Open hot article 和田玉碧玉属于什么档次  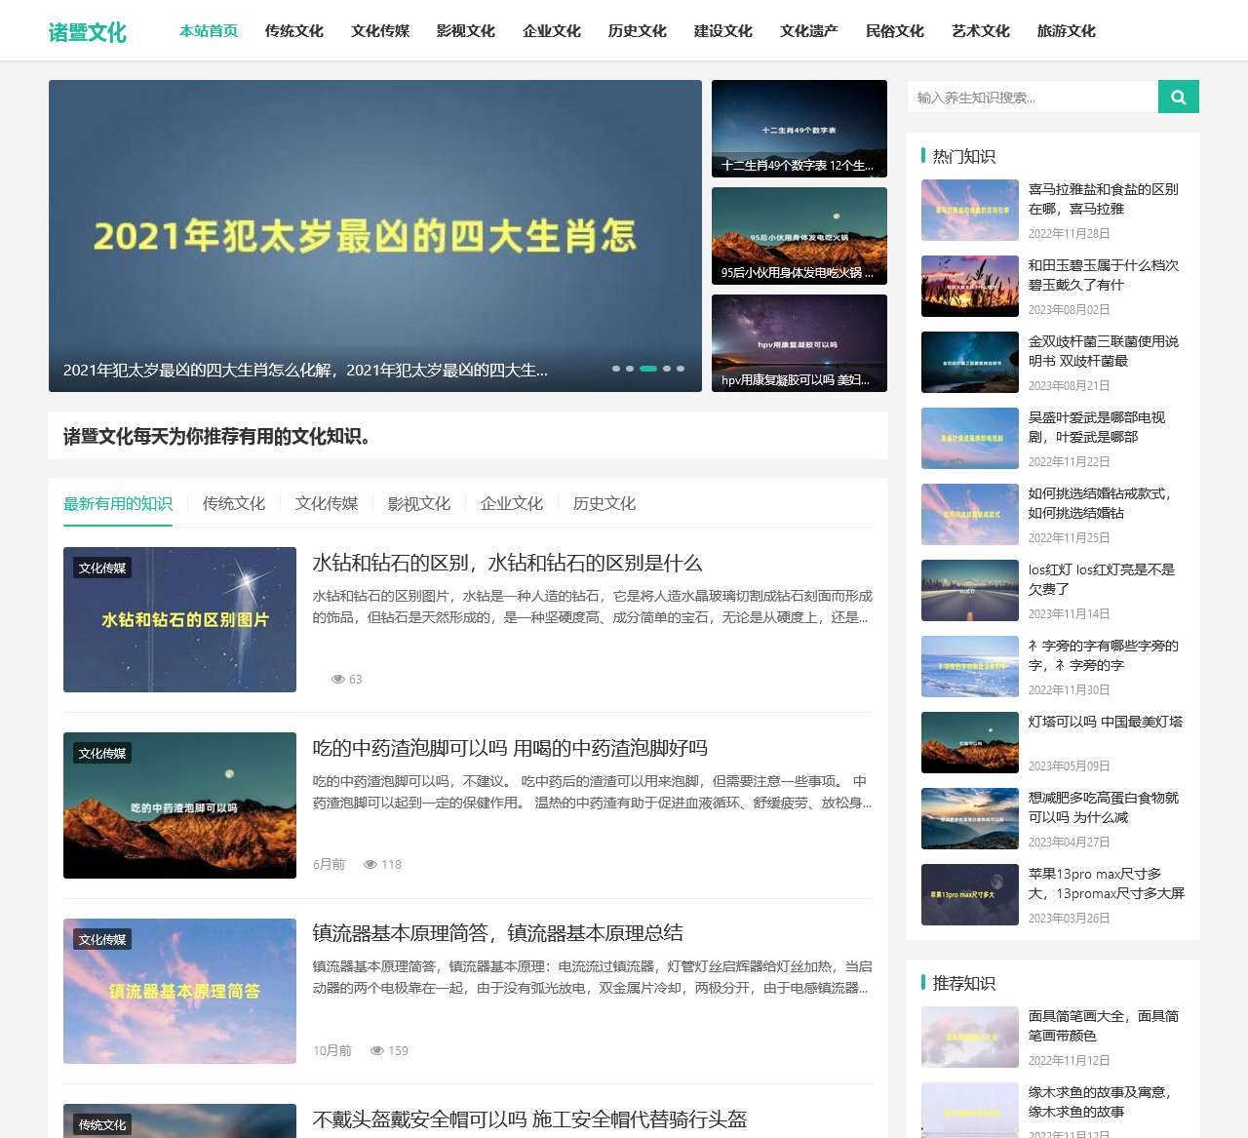(x=1104, y=275)
